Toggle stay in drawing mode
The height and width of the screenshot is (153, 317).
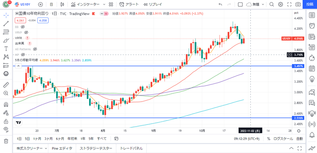pos(6,113)
